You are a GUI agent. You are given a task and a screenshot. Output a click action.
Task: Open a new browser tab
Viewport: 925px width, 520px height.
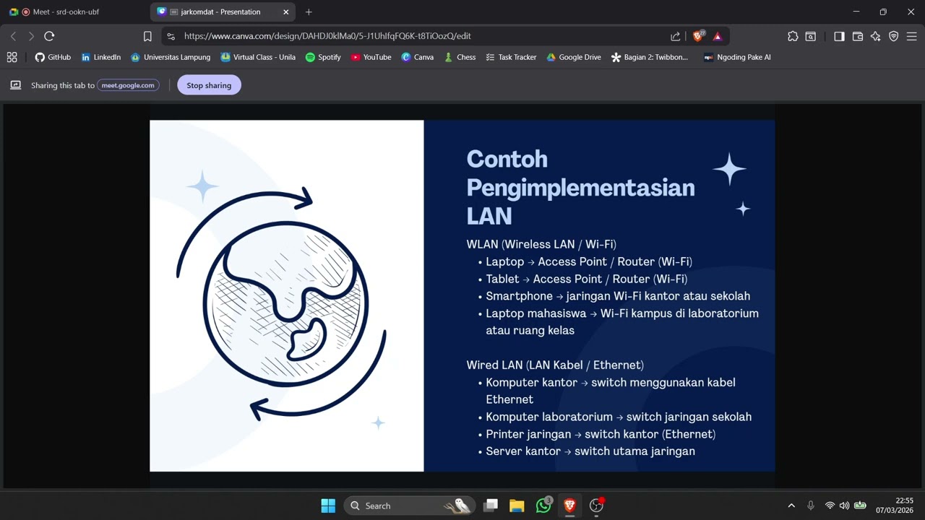pyautogui.click(x=309, y=12)
